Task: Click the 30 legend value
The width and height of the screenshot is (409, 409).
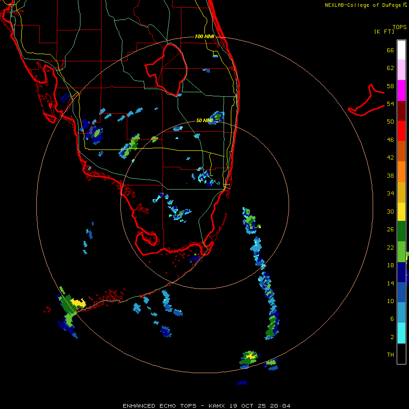Action: (390, 211)
